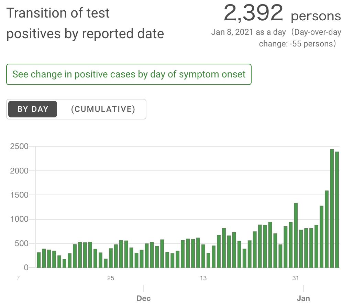Click the Dec month label on x-axis
Screen dimensions: 343x304
pyautogui.click(x=144, y=298)
